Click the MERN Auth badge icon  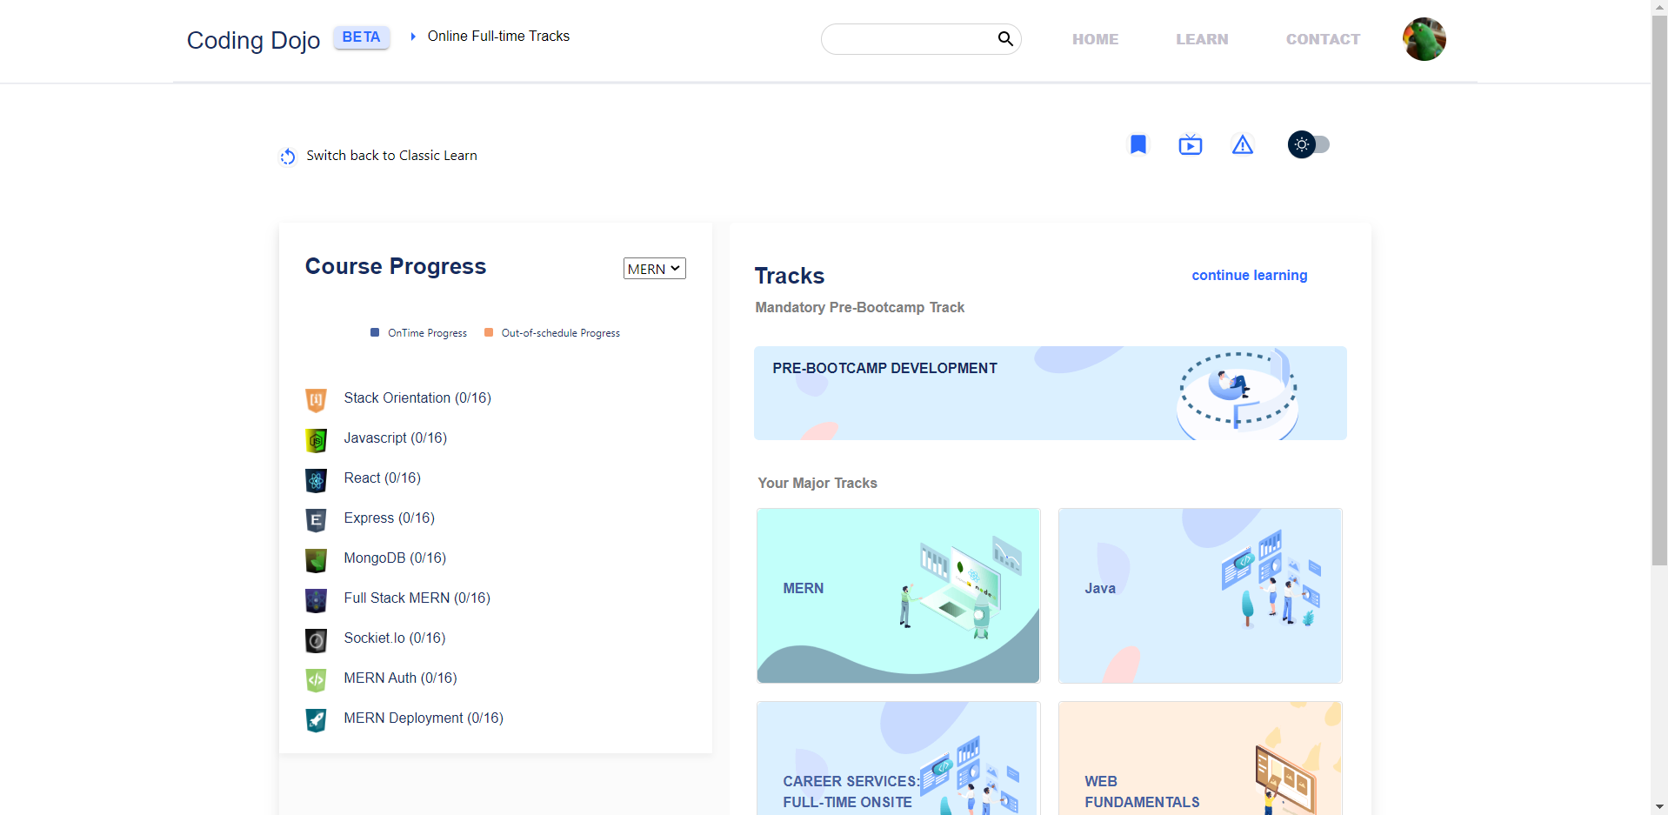316,680
